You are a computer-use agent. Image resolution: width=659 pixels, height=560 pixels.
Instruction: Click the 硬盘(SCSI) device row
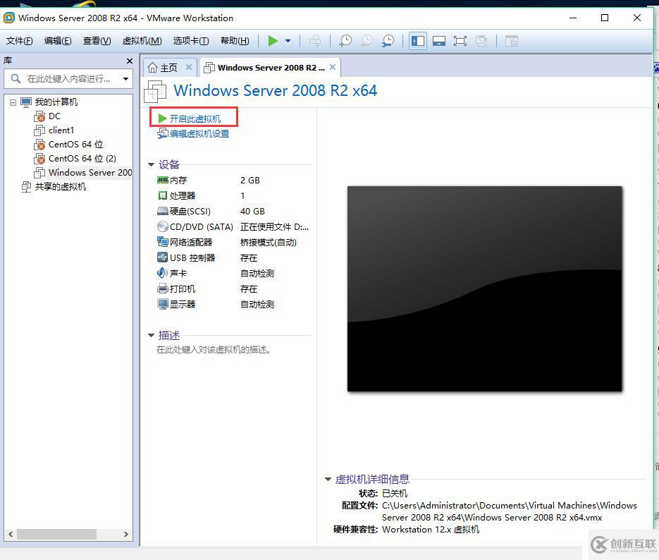[x=233, y=211]
